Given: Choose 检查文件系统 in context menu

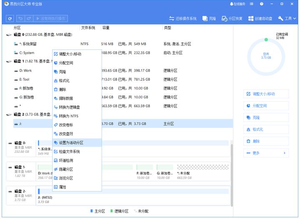Looking at the screenshot, I should (x=69, y=152).
